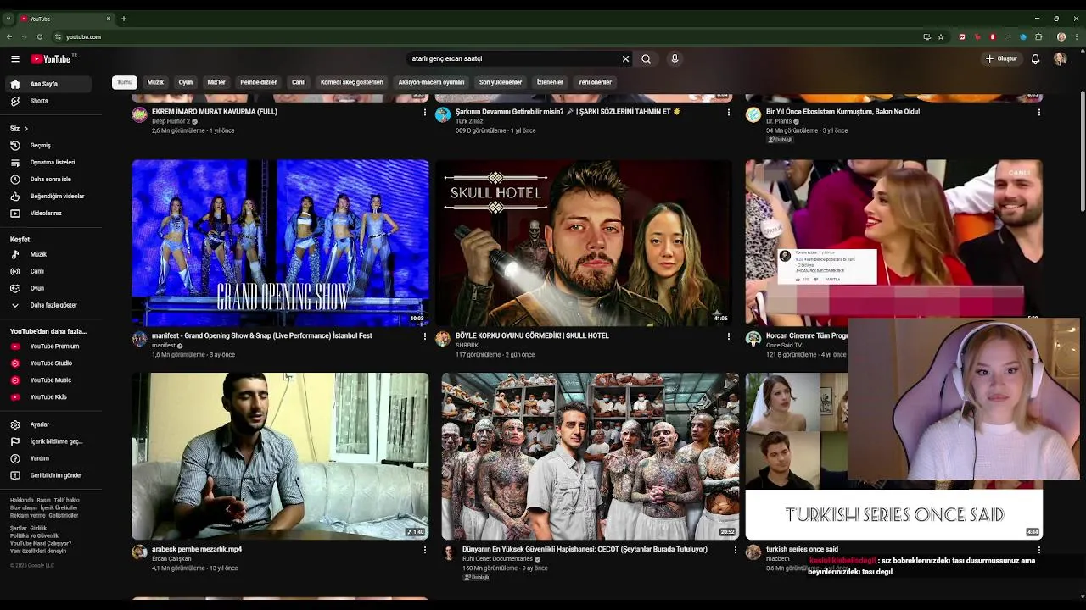Select the Yeni öneriler chip
Screen dimensions: 1086x610
595,82
